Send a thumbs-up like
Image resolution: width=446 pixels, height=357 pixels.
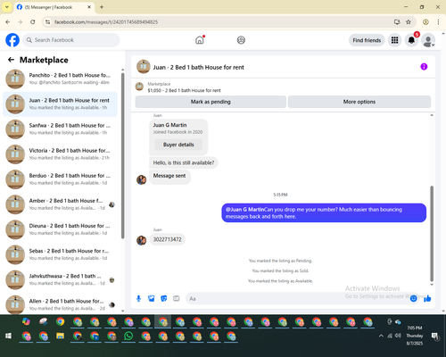pyautogui.click(x=427, y=298)
